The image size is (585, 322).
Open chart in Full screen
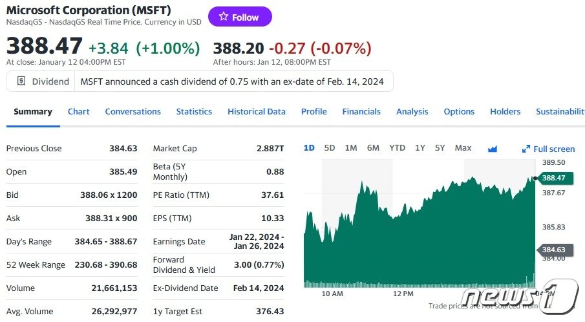548,149
